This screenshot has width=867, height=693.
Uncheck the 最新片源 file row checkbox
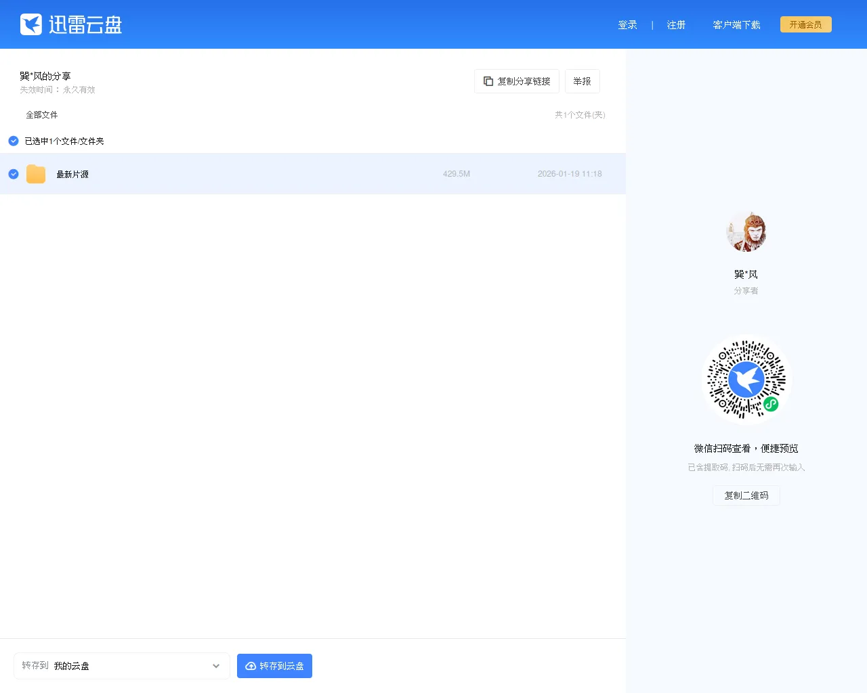click(x=13, y=174)
